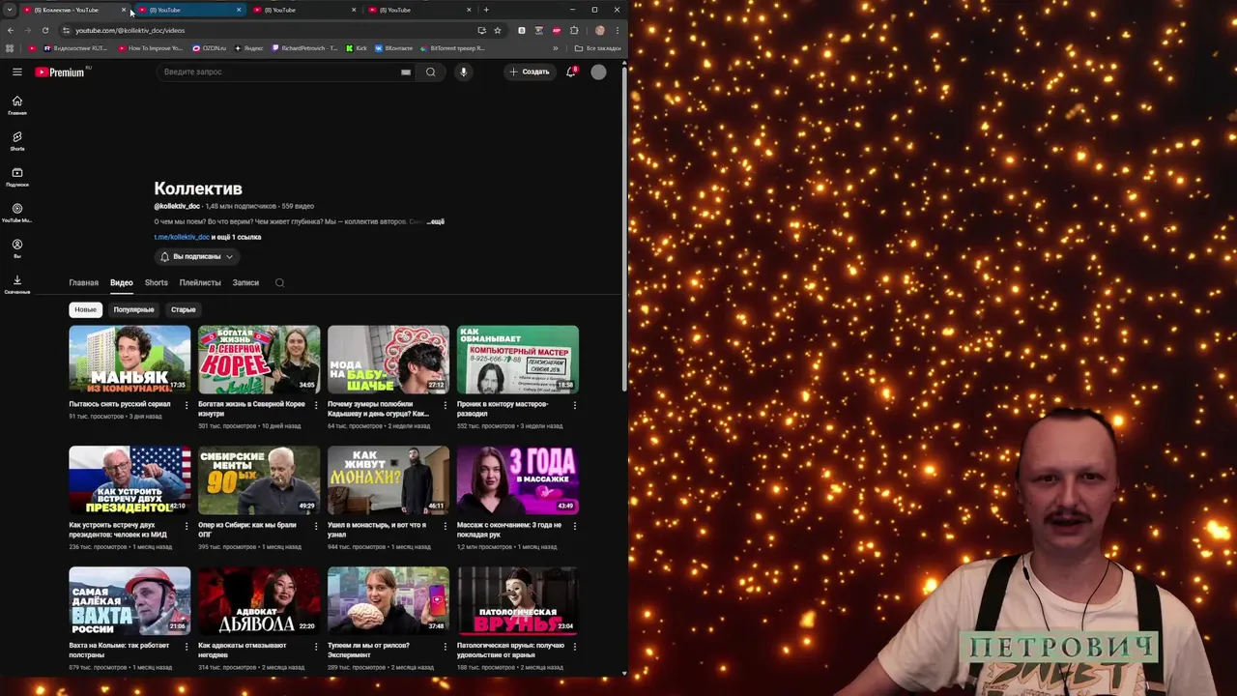Image resolution: width=1237 pixels, height=696 pixels.
Task: Open the Самая далёкая вахта России thumbnail
Action: pos(129,601)
